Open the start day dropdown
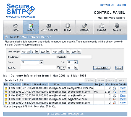 click(35, 52)
